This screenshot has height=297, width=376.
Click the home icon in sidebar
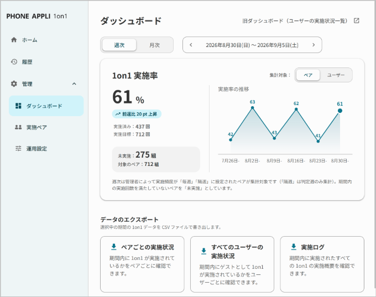14,40
